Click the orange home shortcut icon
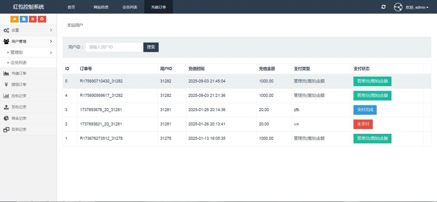 15,19
